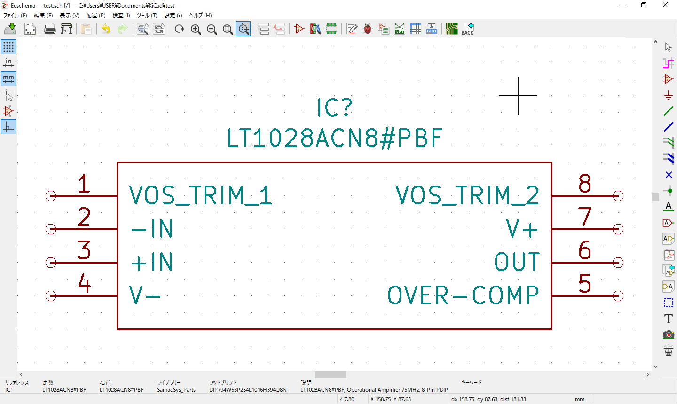
Task: Select the Place Power Port tool
Action: [668, 95]
